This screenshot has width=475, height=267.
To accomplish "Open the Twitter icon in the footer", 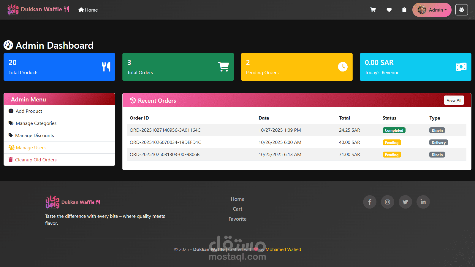I will [x=405, y=202].
